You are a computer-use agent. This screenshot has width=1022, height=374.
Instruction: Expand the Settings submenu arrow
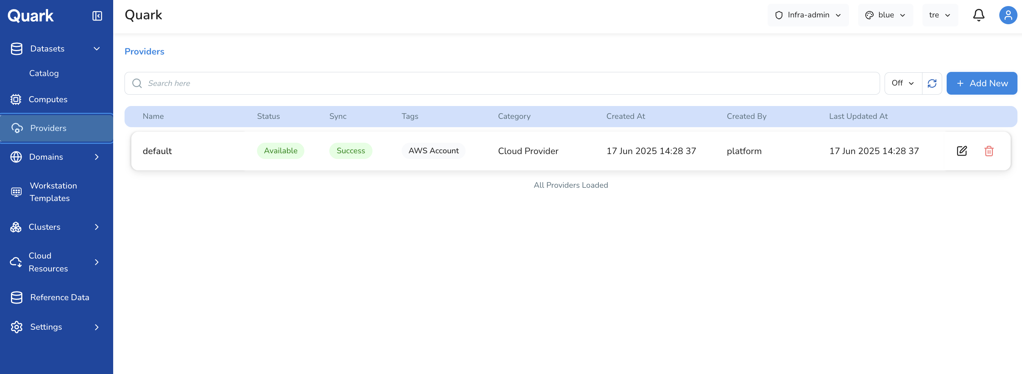[x=97, y=327]
